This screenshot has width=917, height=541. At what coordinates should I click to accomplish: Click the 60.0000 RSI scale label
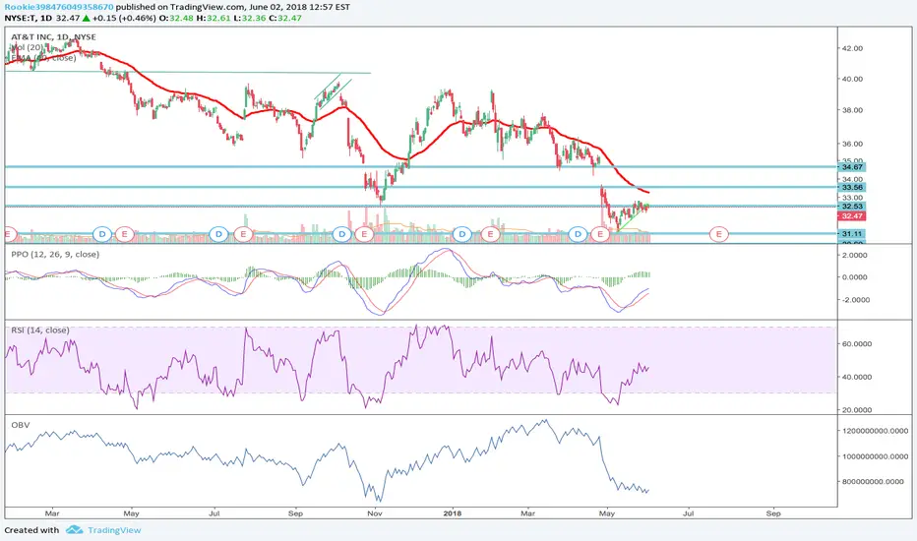pos(857,344)
